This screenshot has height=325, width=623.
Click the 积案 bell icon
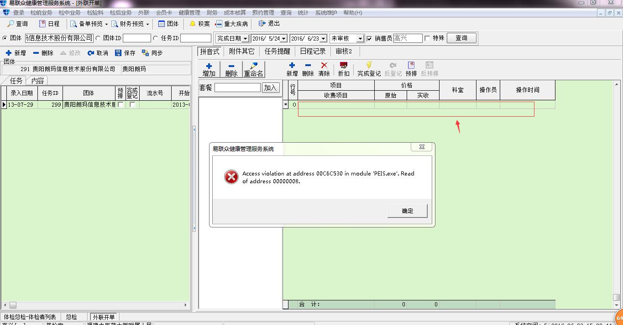click(193, 24)
